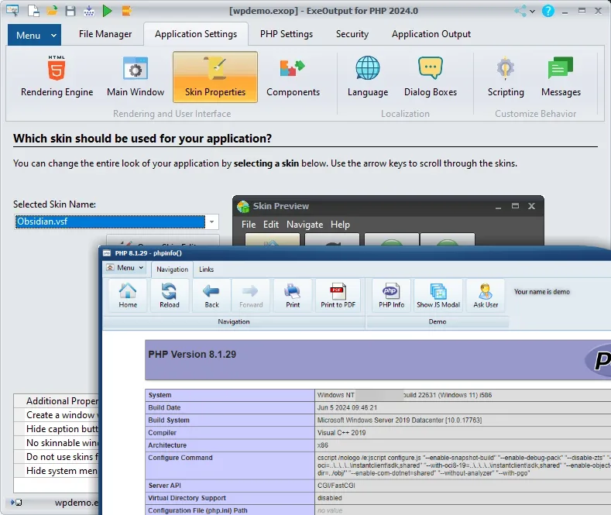Switch to the PHP Settings tab
611x515 pixels.
point(286,34)
